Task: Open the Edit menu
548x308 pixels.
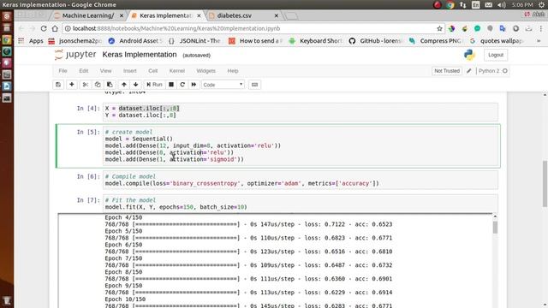Action: [84, 71]
